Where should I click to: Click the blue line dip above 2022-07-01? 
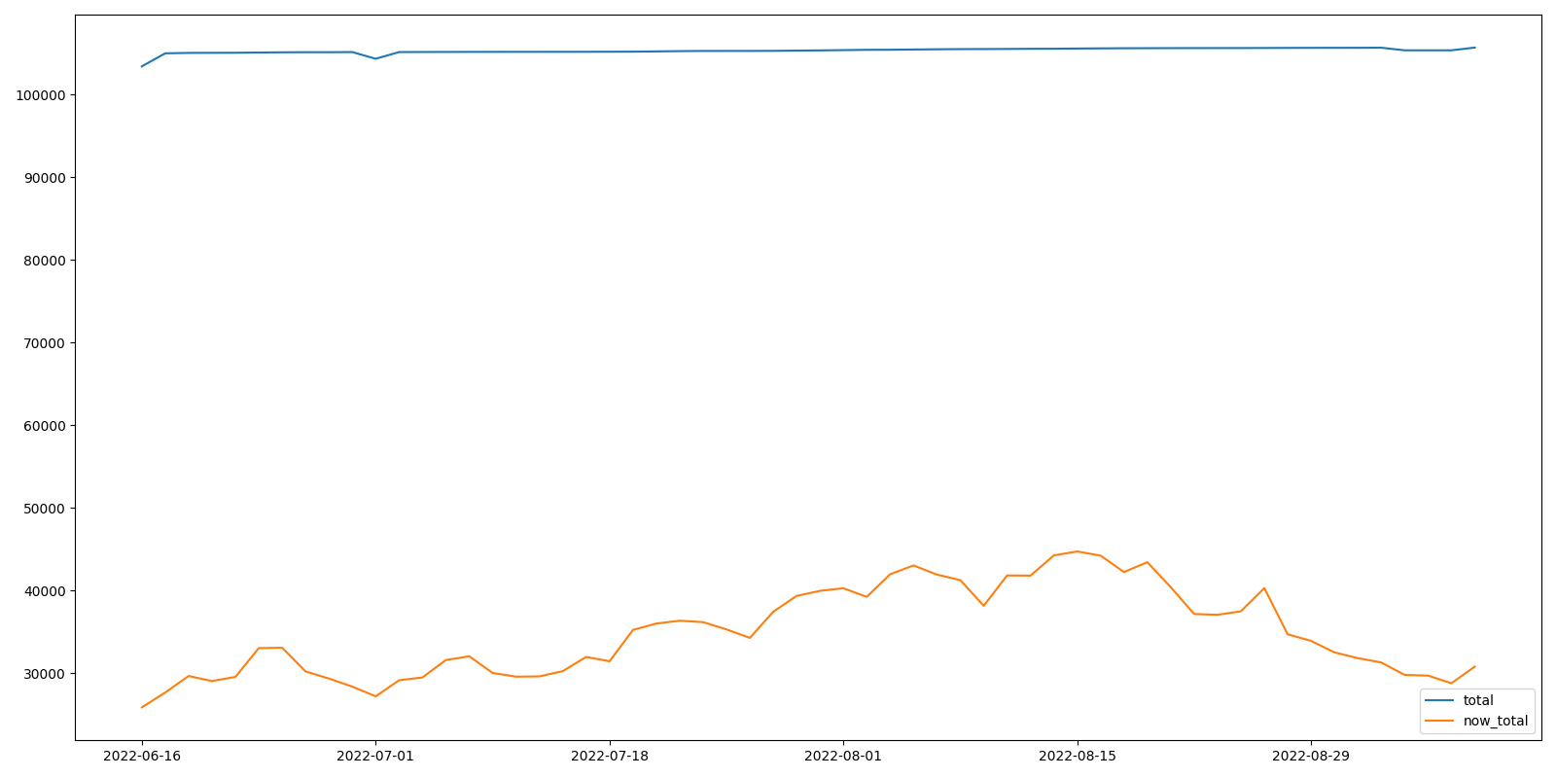coord(375,58)
